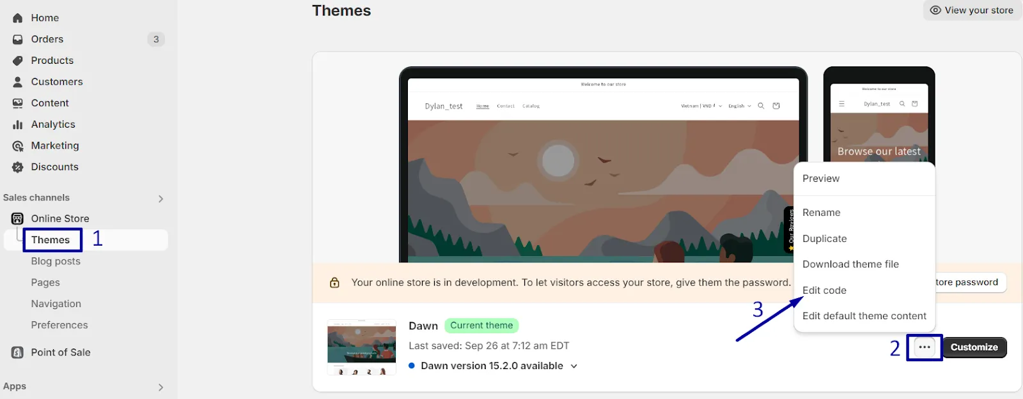Click the lock icon in the password banner

click(x=334, y=282)
